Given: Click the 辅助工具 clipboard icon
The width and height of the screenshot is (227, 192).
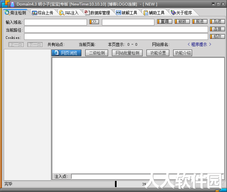Looking at the screenshot, I should click(x=146, y=13).
